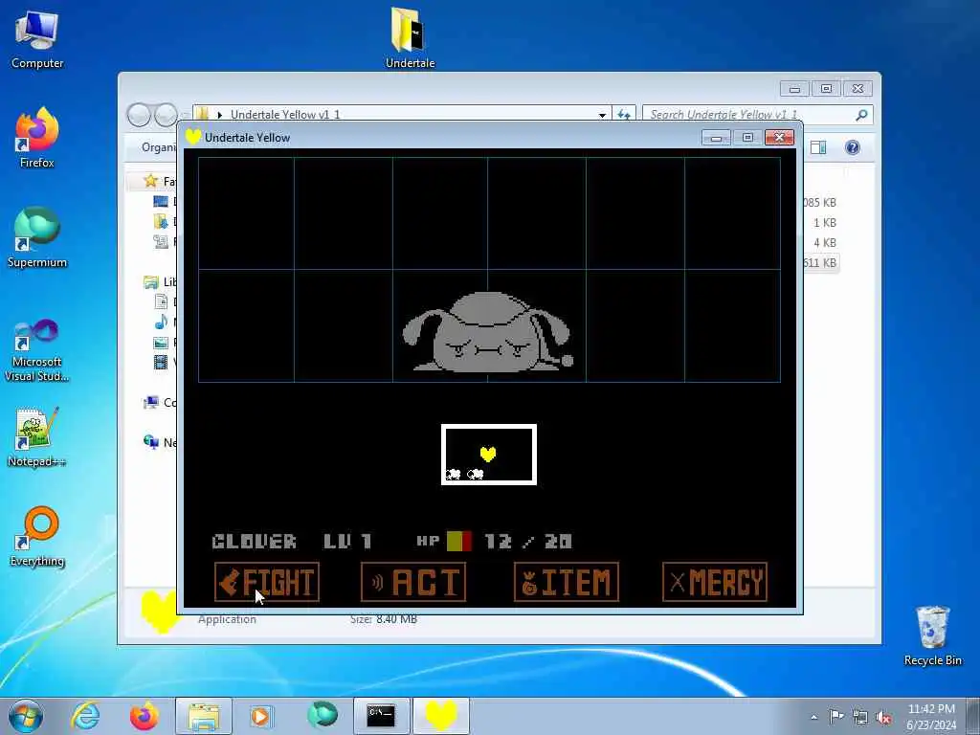Open the Organize menu in Explorer
980x735 pixels.
(160, 146)
